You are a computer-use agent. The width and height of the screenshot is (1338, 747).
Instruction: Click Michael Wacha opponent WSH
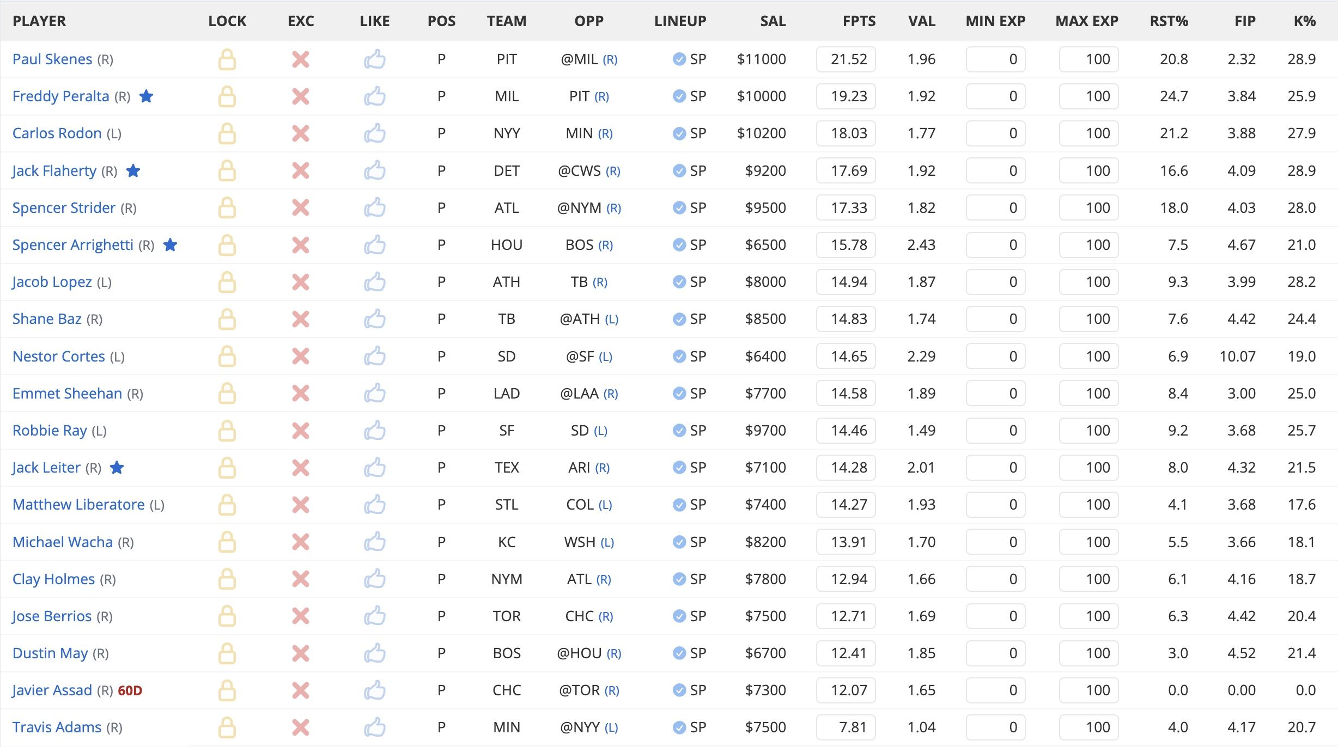coord(580,542)
